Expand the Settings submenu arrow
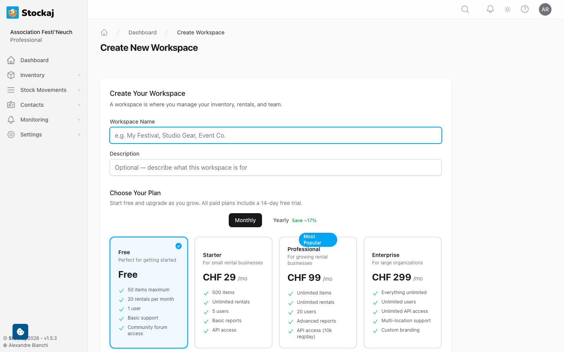This screenshot has width=564, height=352. pos(79,135)
